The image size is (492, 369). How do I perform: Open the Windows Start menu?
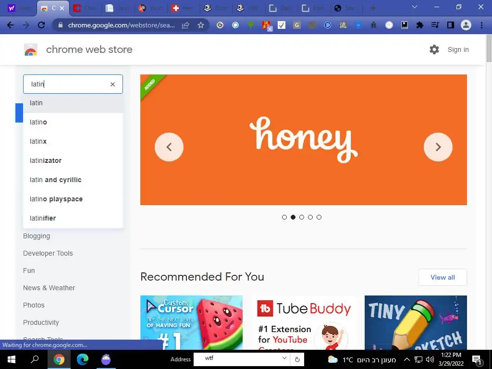(x=12, y=359)
